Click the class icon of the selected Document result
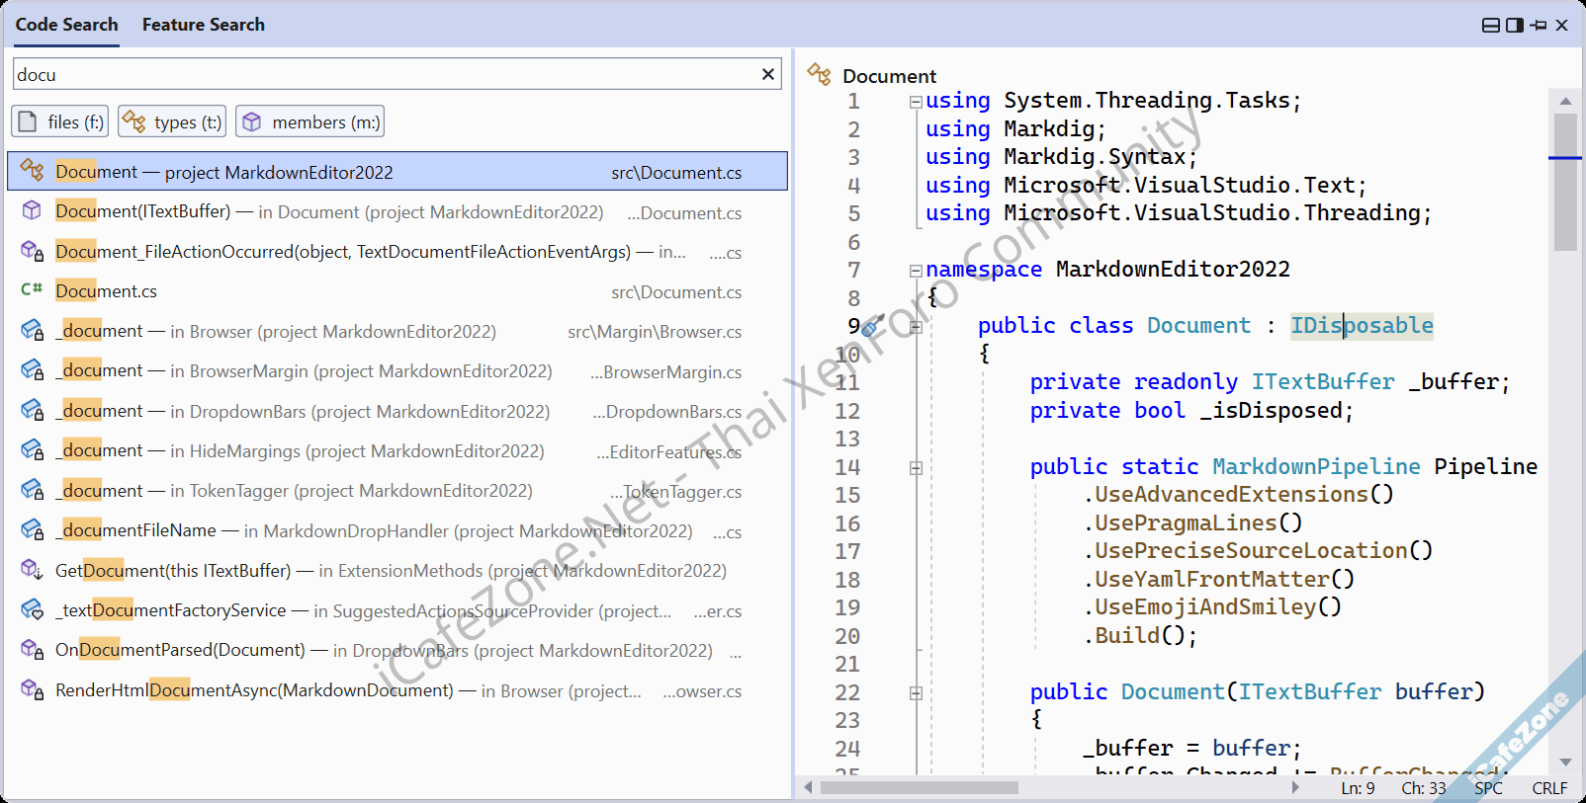Screen dimensions: 1586x803 point(32,171)
